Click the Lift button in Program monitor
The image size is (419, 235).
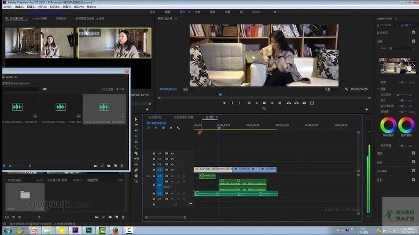click(x=289, y=103)
